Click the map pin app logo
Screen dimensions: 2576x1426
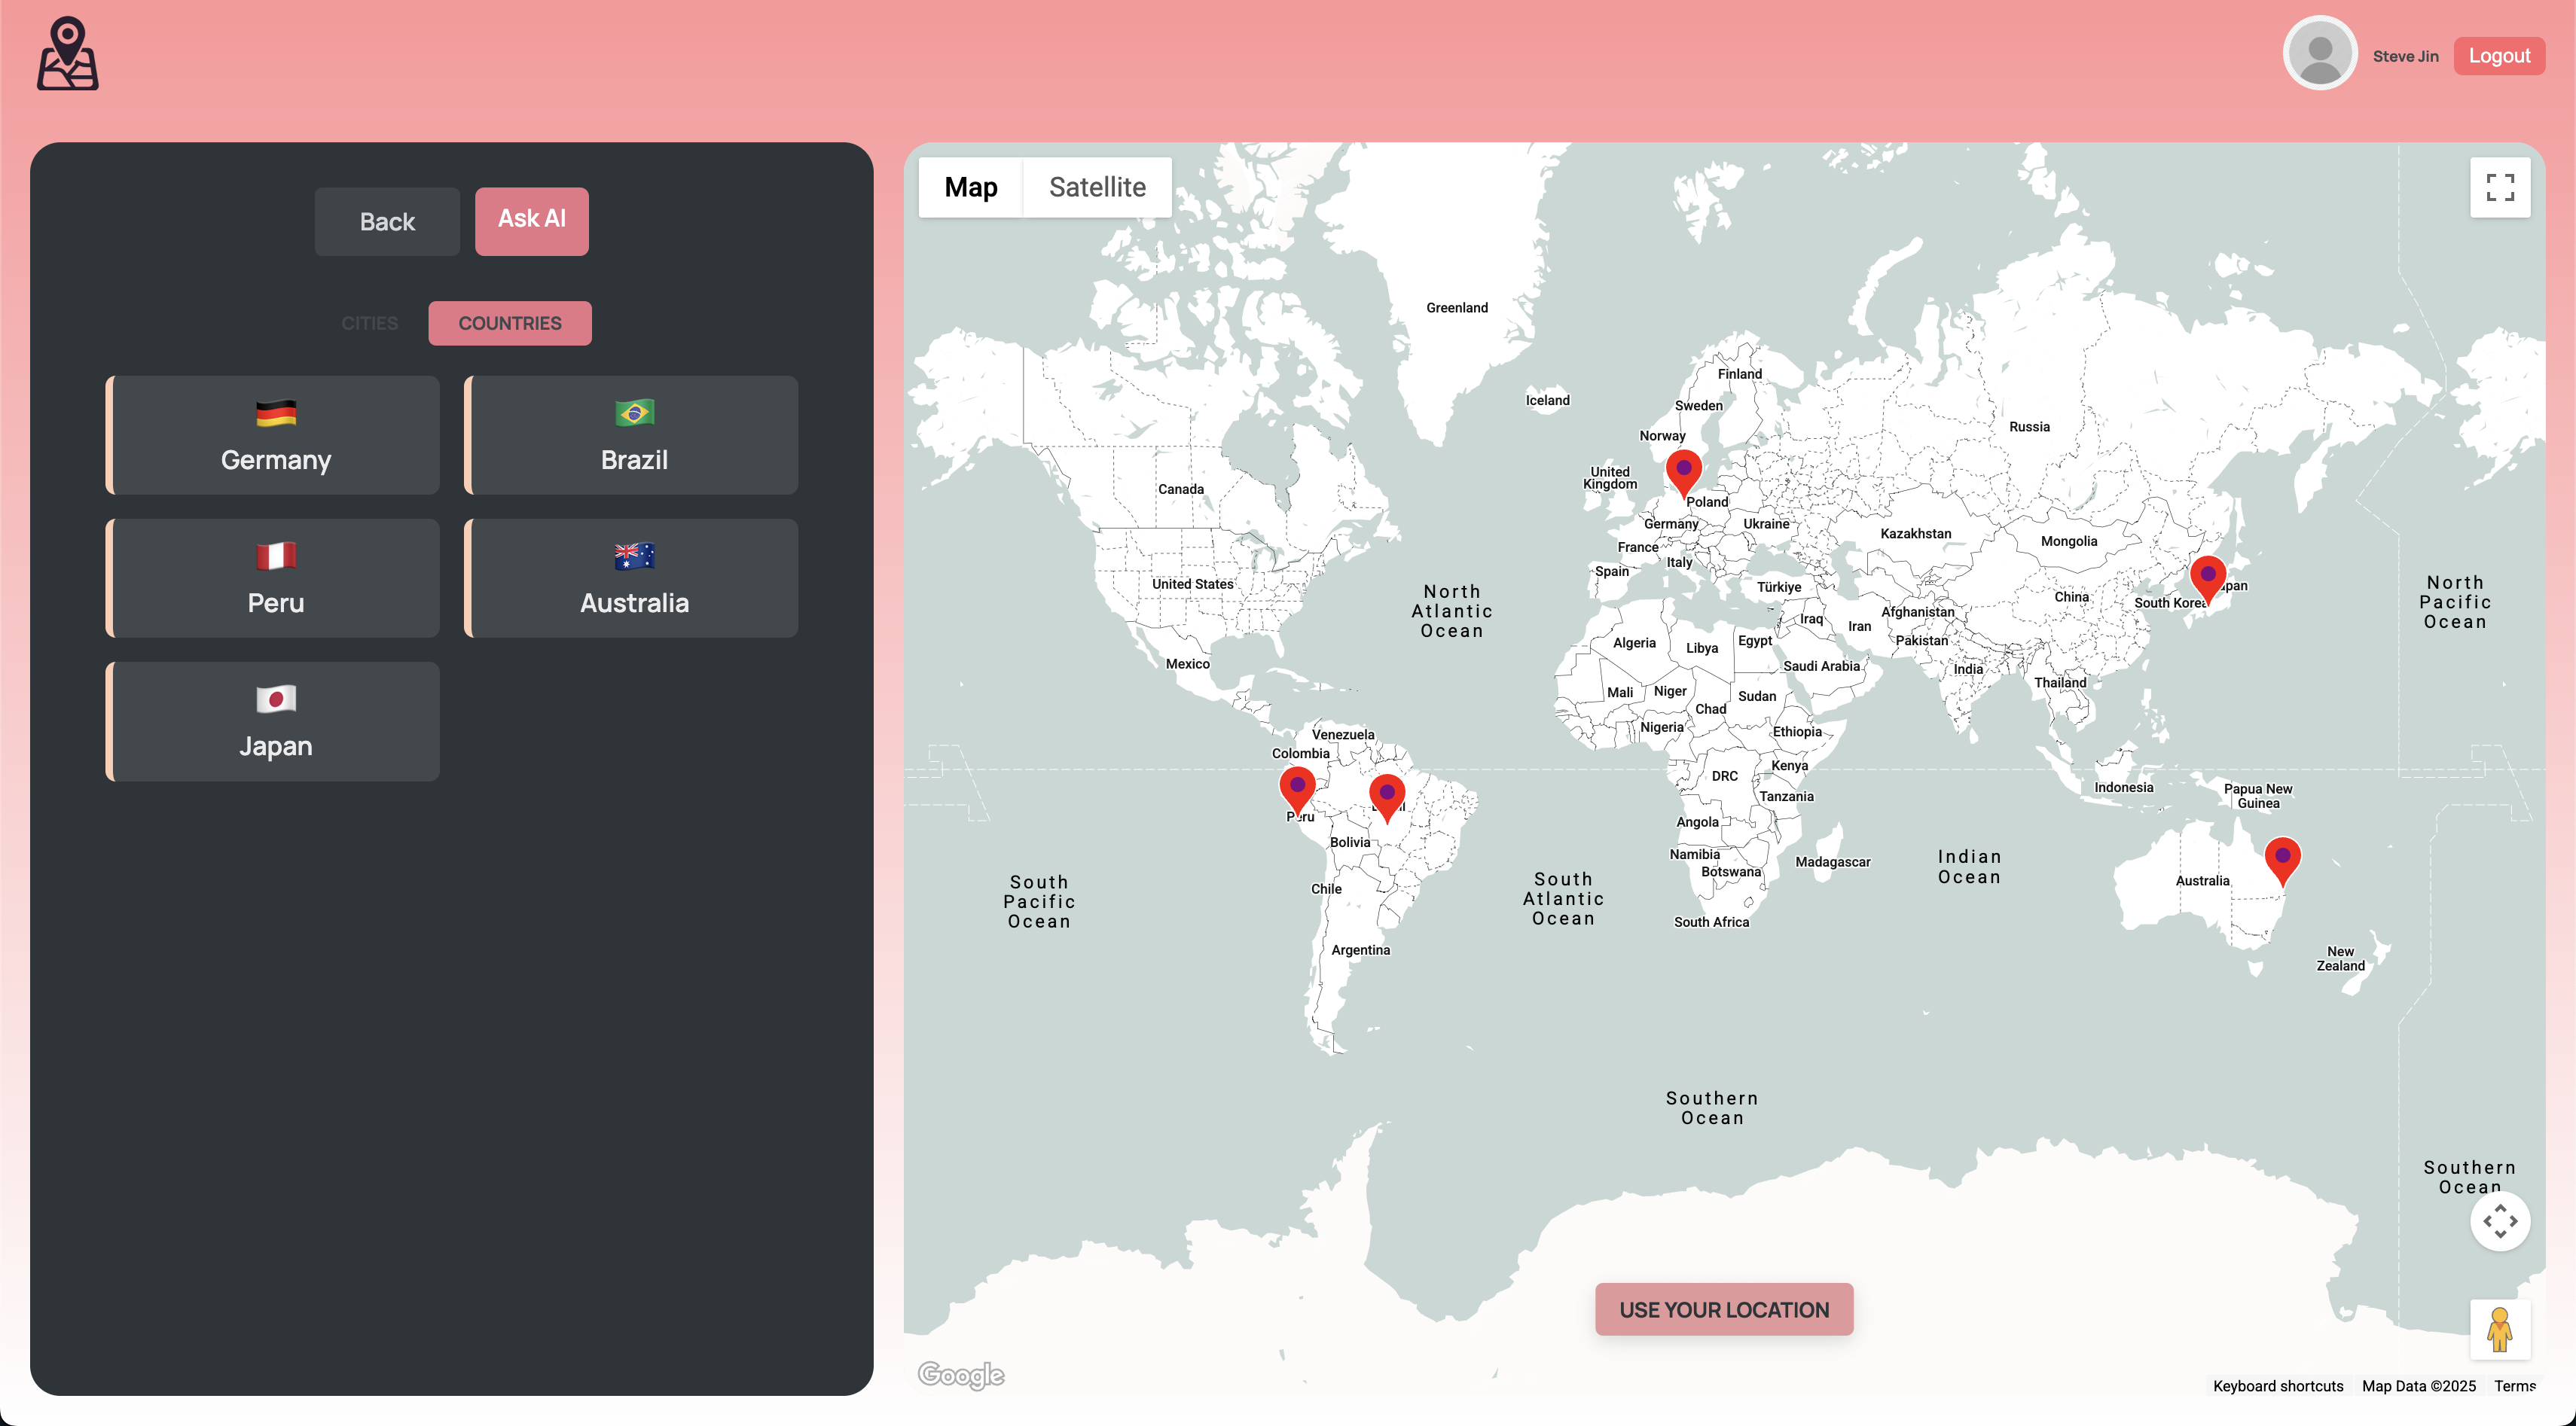pos(67,54)
